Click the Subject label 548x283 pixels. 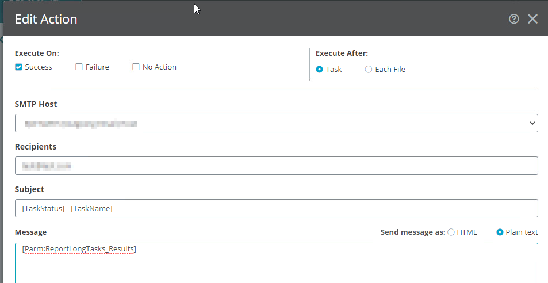(x=29, y=189)
